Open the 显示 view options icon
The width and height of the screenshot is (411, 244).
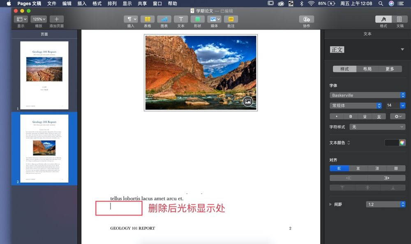pos(21,19)
